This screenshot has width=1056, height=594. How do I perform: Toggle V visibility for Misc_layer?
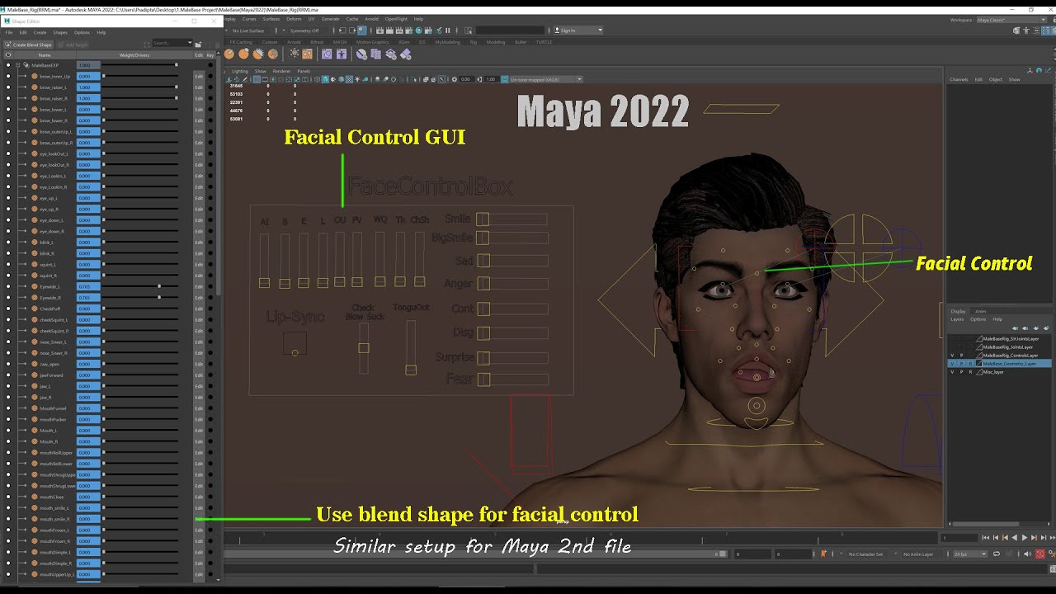(x=952, y=372)
